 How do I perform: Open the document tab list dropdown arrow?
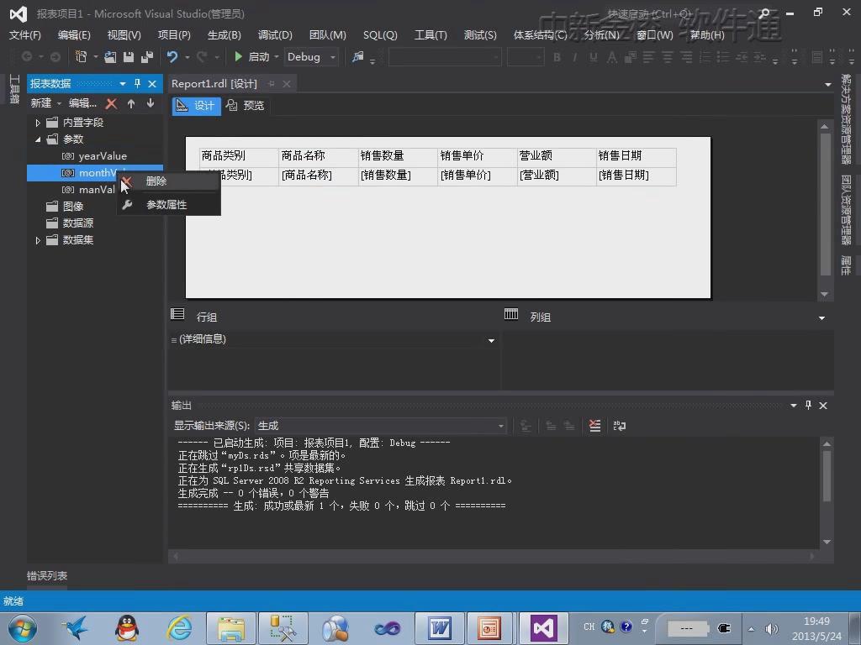pos(827,85)
